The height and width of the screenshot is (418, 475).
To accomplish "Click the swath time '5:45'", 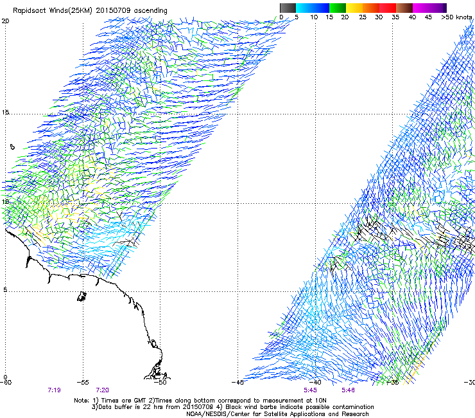I will point(310,390).
